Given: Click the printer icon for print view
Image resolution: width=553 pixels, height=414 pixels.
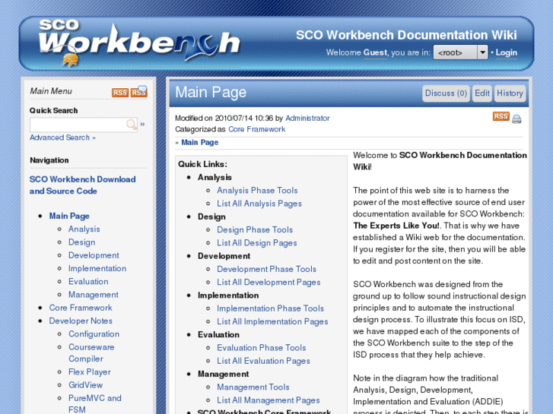Looking at the screenshot, I should pos(516,119).
